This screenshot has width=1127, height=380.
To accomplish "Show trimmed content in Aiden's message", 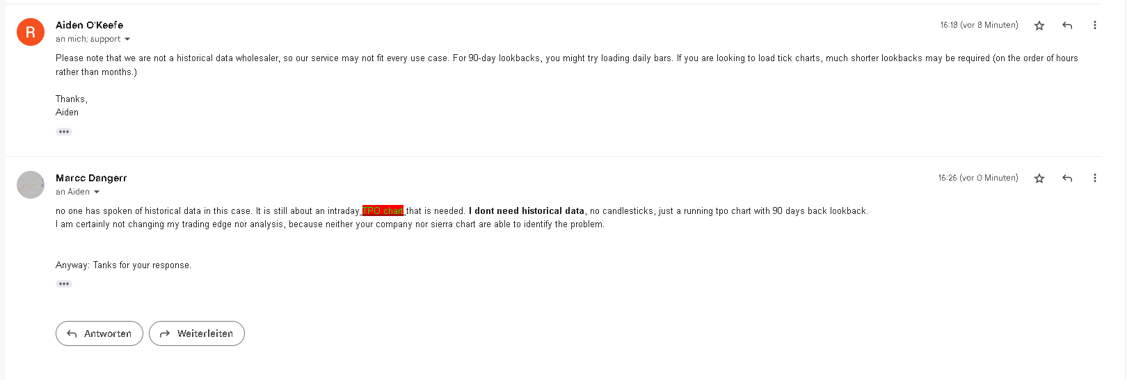I will [x=64, y=131].
